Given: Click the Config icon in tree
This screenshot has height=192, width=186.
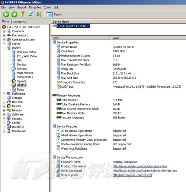Looking at the screenshot, I should tap(9, 123).
